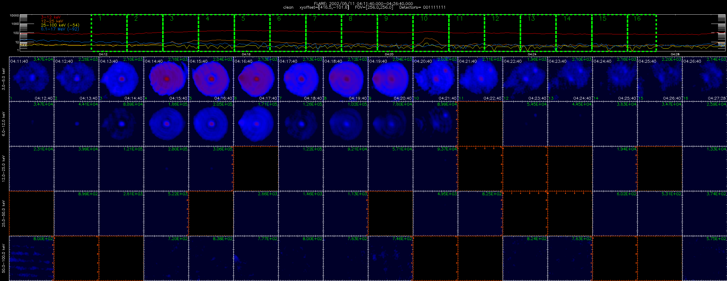Click the yellow '25-100 keV (-54)' legend entry
Screen dimensions: 727x281
[60, 25]
